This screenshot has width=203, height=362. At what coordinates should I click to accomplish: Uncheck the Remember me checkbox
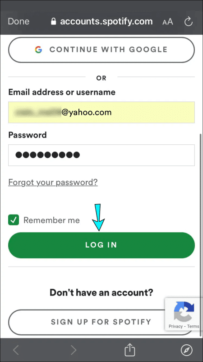[x=14, y=220]
